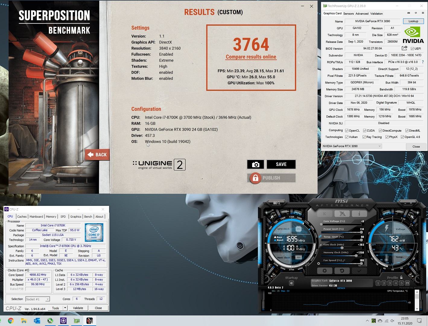Open Outlook from the taskbar

pos(37,321)
